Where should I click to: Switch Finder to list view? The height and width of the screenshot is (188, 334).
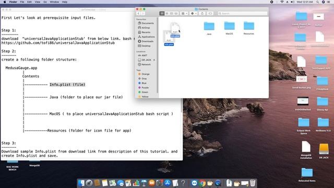[167, 14]
